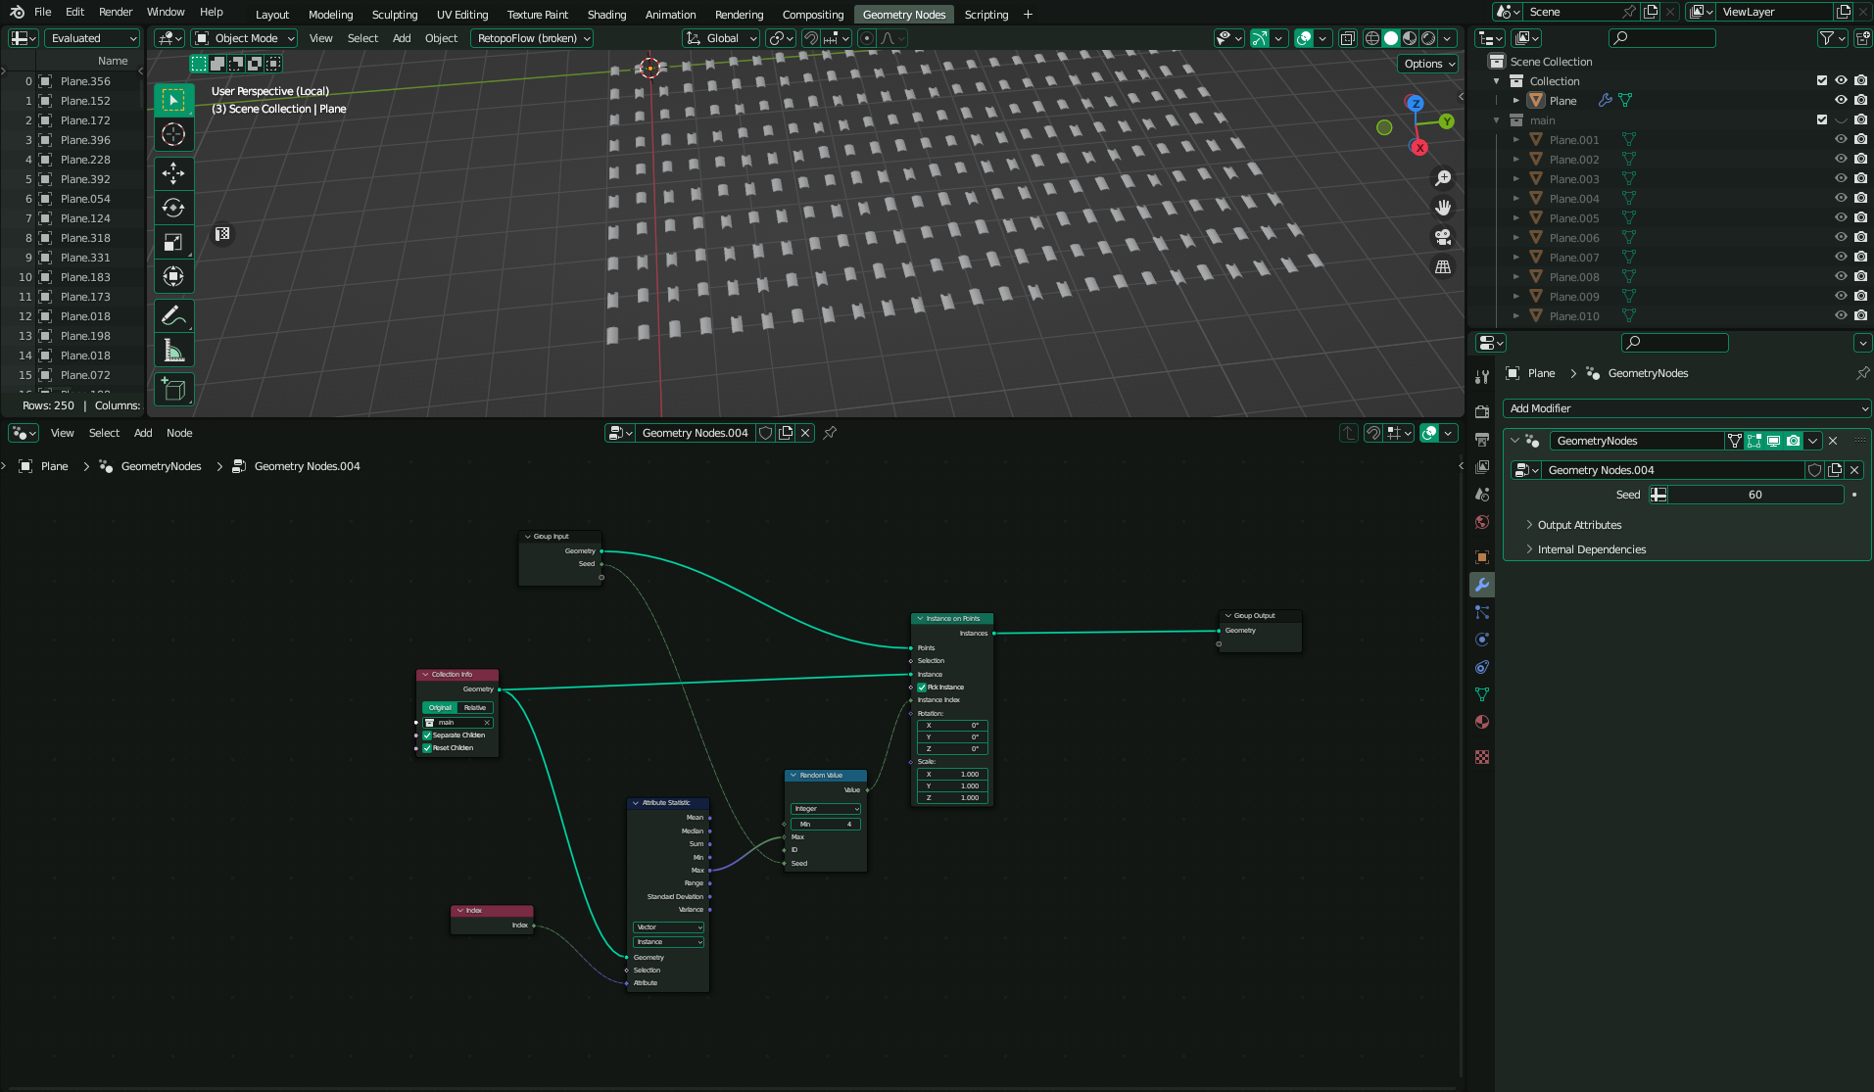Switch to solid viewport shading
Screen dimensions: 1874x1092
pyautogui.click(x=1391, y=38)
